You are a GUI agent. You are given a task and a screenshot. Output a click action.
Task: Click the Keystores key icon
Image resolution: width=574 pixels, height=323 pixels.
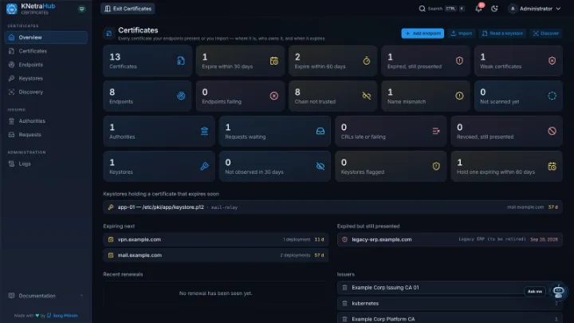click(x=204, y=166)
